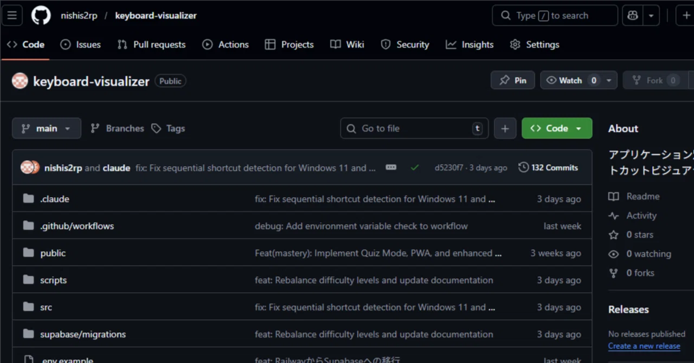The image size is (694, 363).
Task: Open the repository Settings tab
Action: coord(535,44)
